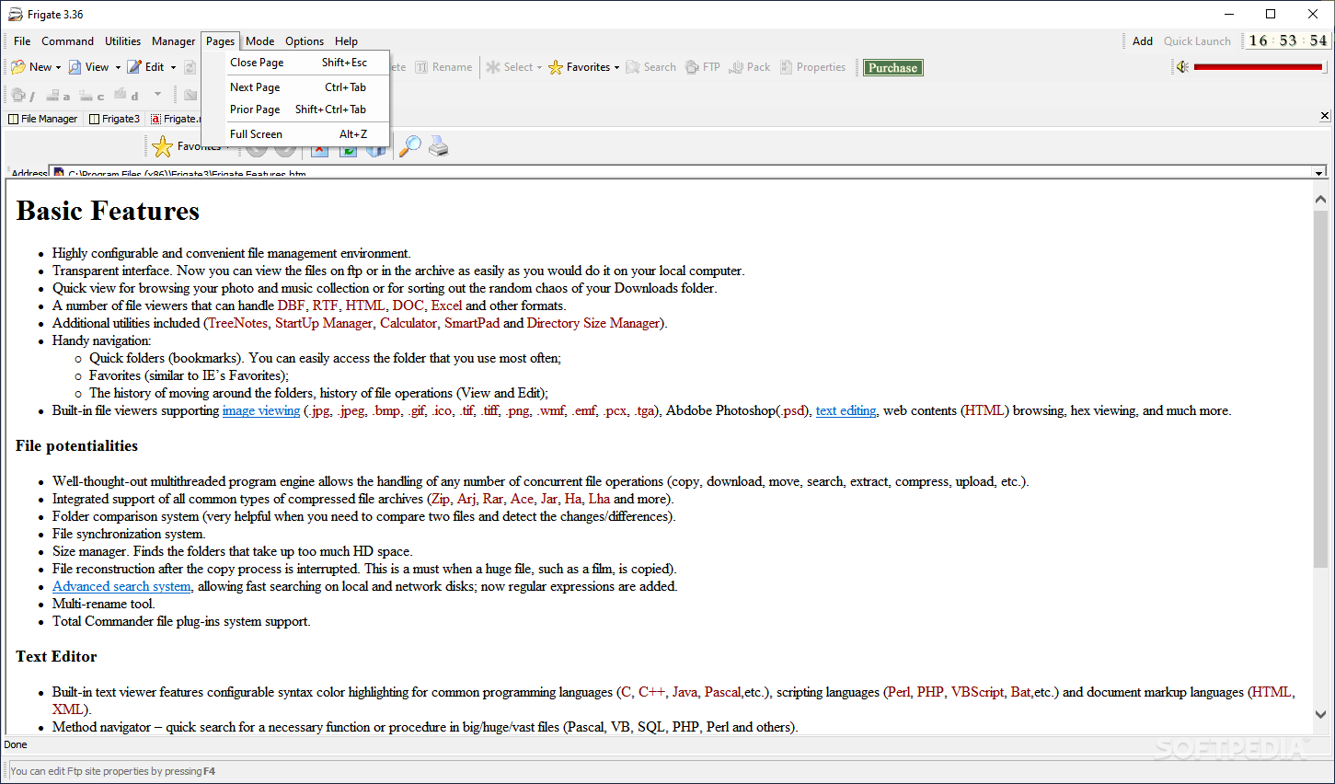Click the 'File potentialities' heading

pyautogui.click(x=76, y=445)
